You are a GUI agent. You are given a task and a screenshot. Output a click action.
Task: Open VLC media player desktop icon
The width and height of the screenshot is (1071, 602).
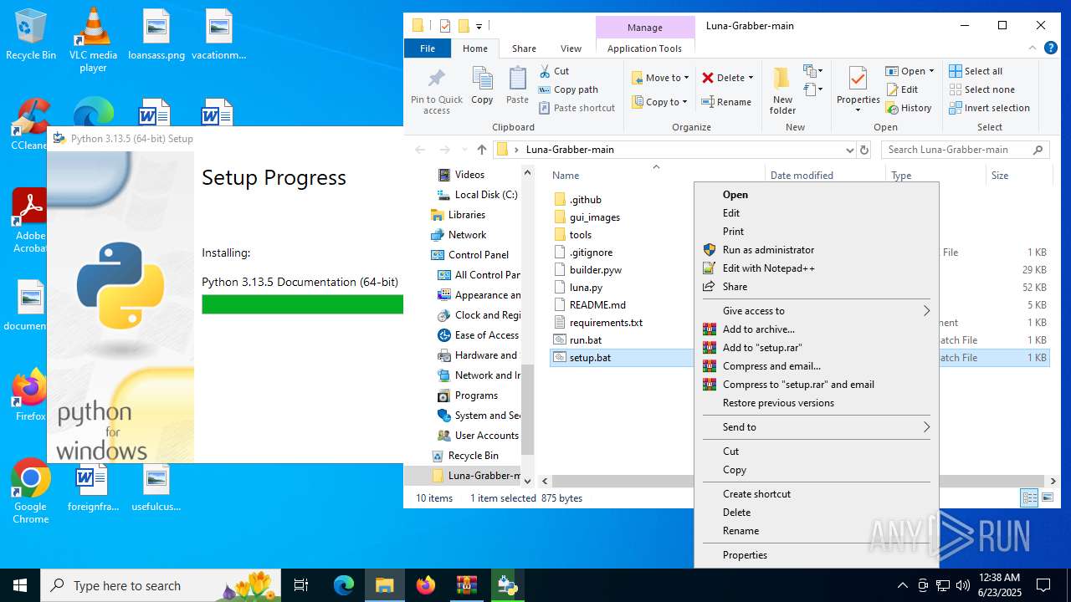coord(93,40)
